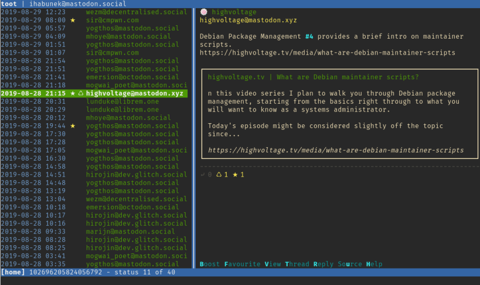Select mhoye 2019-08-29 04:09 status

tap(94, 36)
